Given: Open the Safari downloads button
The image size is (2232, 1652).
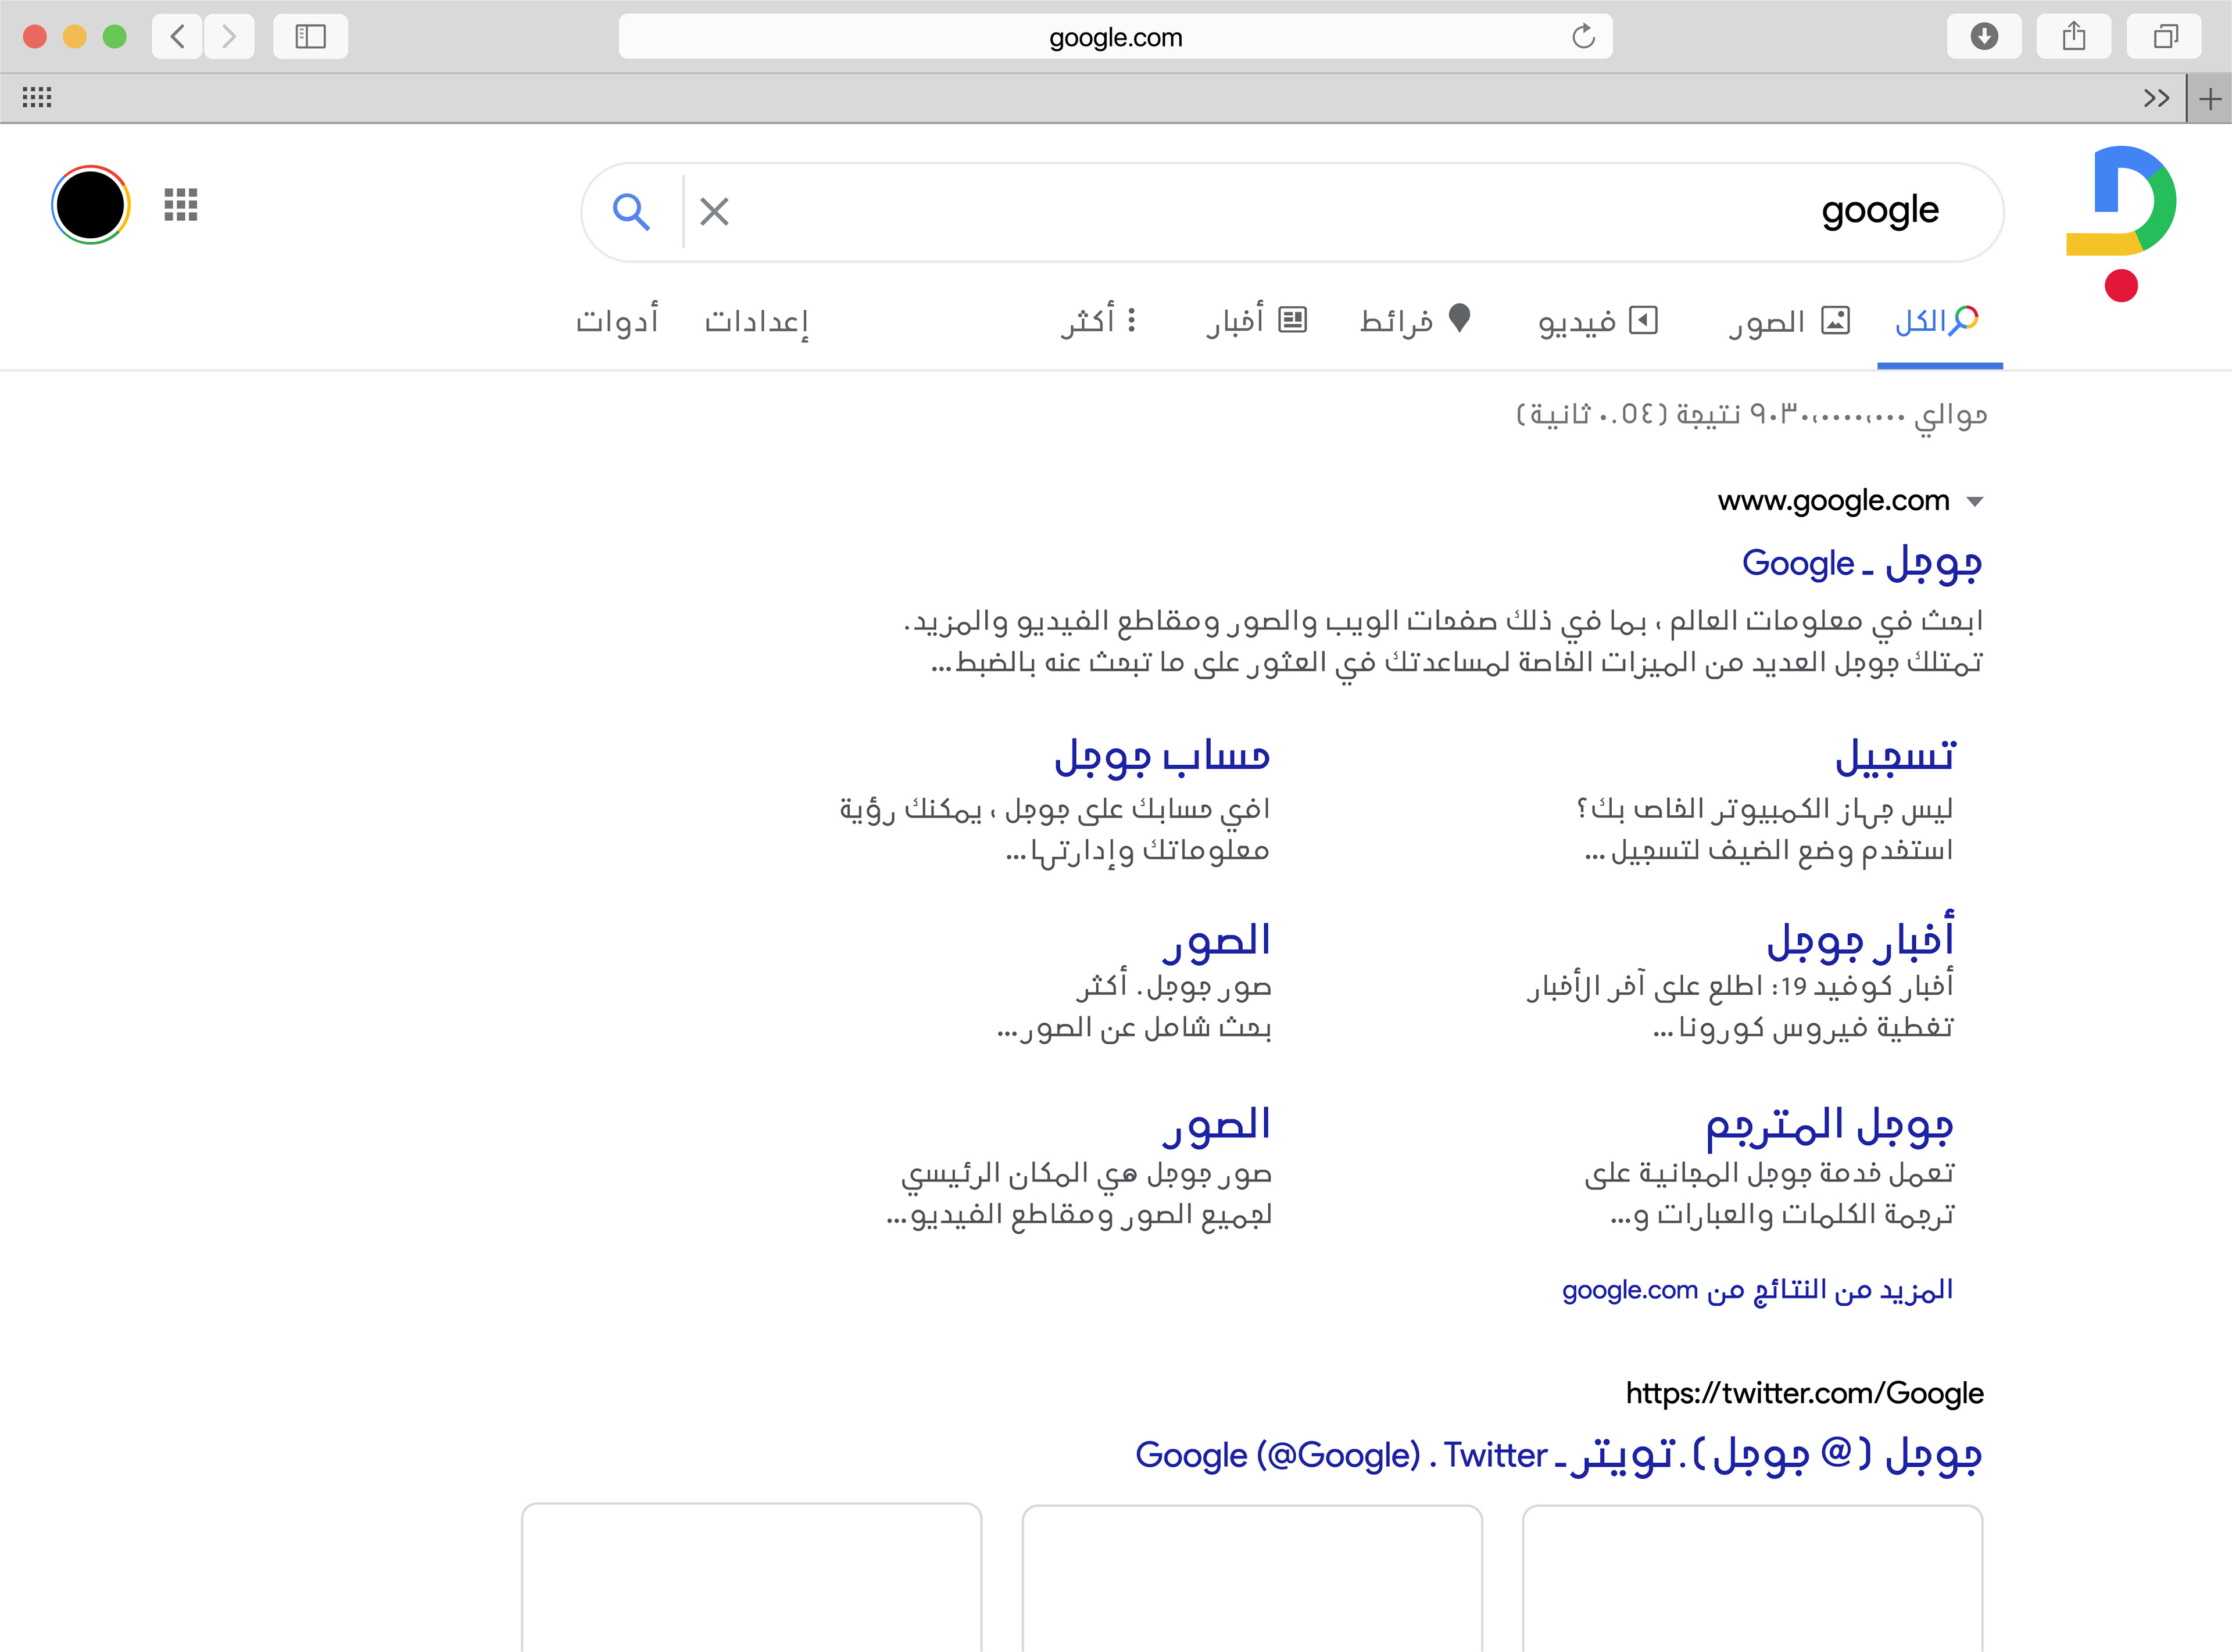Looking at the screenshot, I should [1984, 37].
